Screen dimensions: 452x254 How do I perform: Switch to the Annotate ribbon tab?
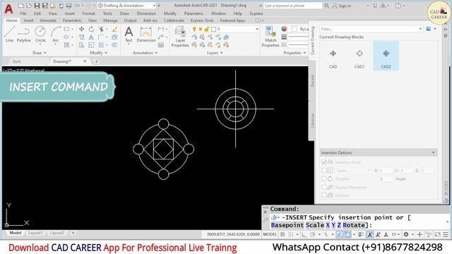[x=48, y=20]
